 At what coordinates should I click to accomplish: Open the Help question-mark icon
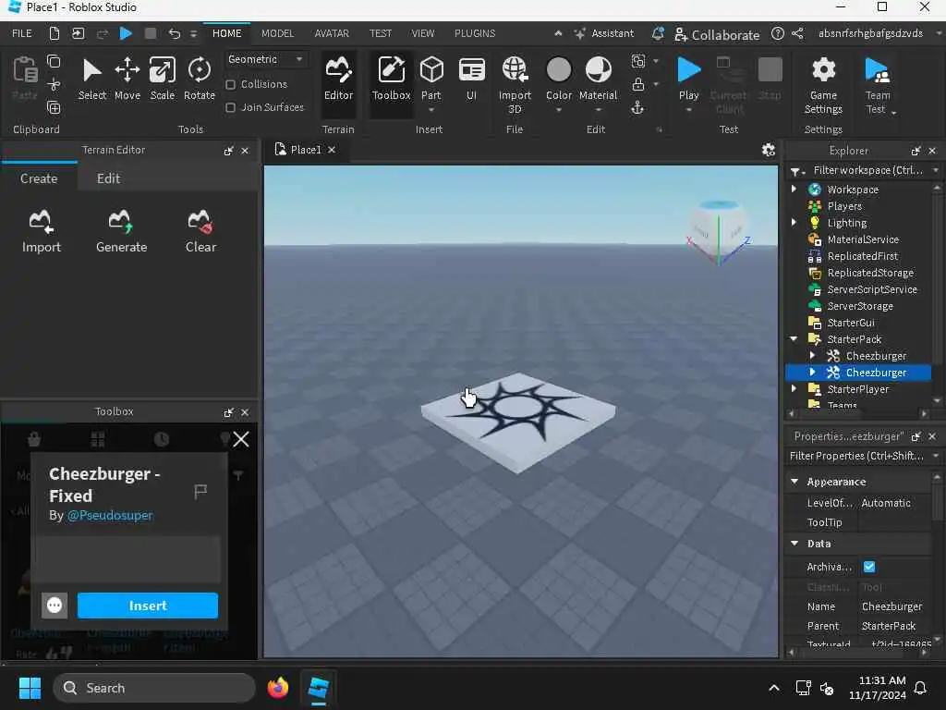tap(778, 33)
